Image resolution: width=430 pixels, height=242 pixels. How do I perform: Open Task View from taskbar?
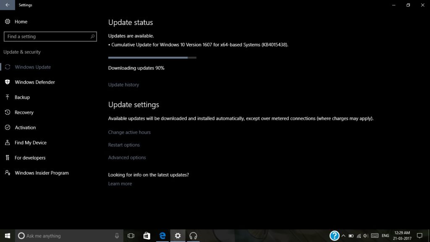pyautogui.click(x=131, y=236)
